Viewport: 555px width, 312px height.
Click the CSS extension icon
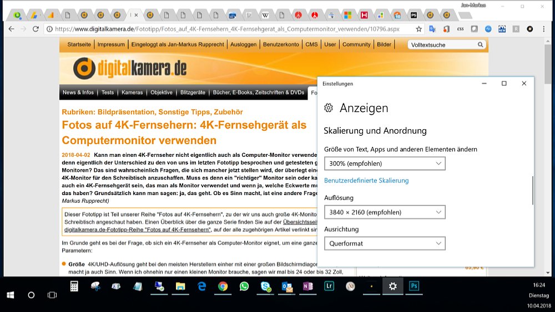460,29
